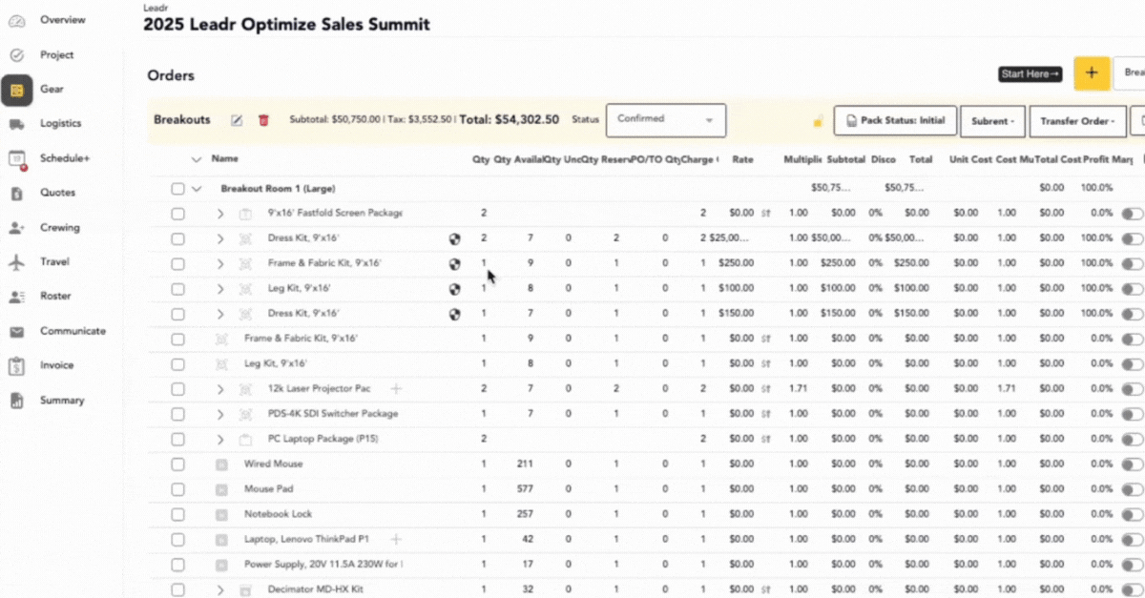The height and width of the screenshot is (598, 1145).
Task: Expand the PC Laptop Package (P15) row
Action: pos(219,440)
